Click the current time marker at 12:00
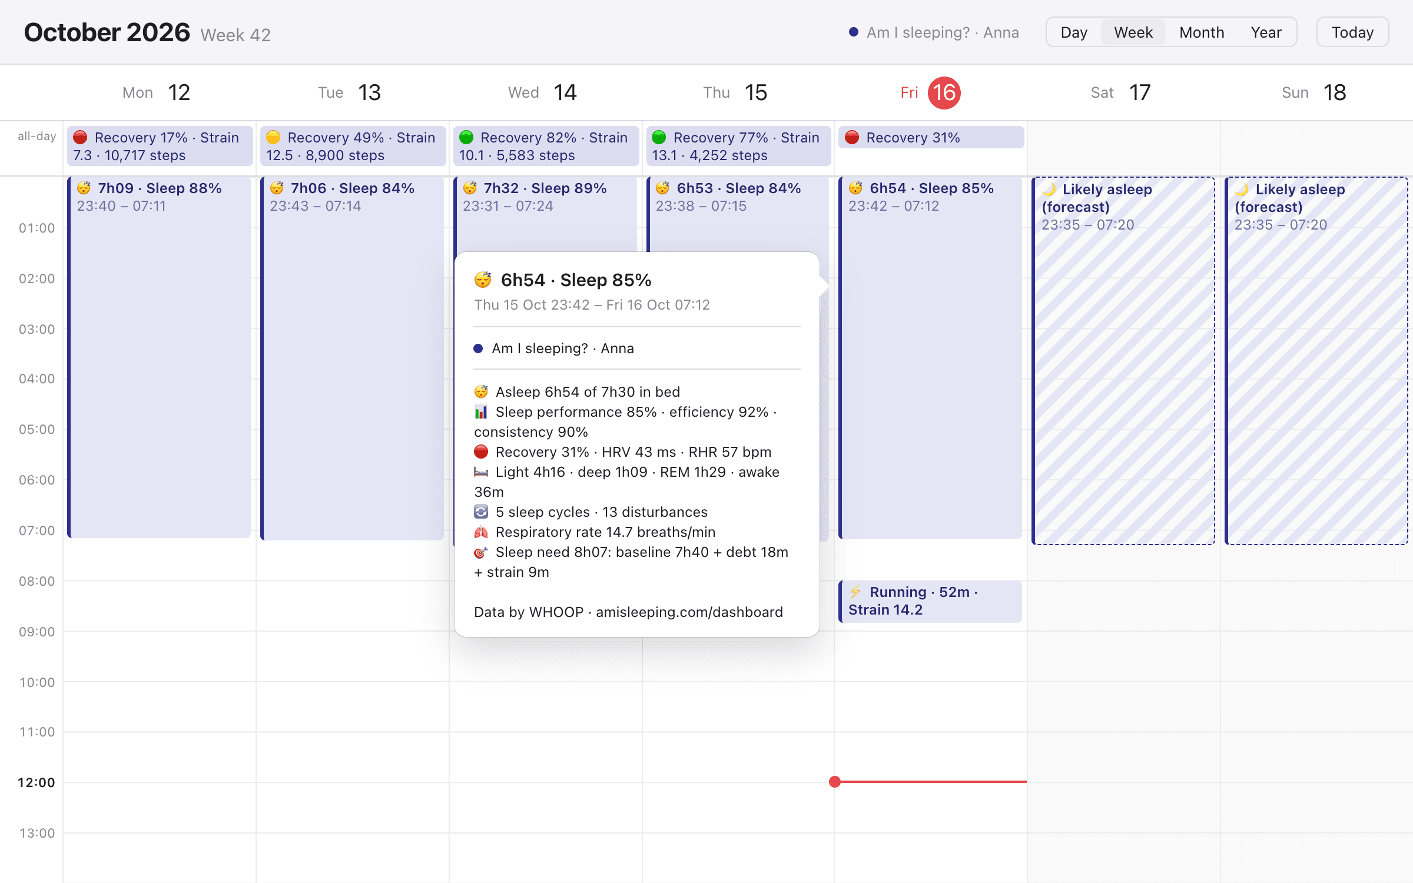 (x=835, y=782)
